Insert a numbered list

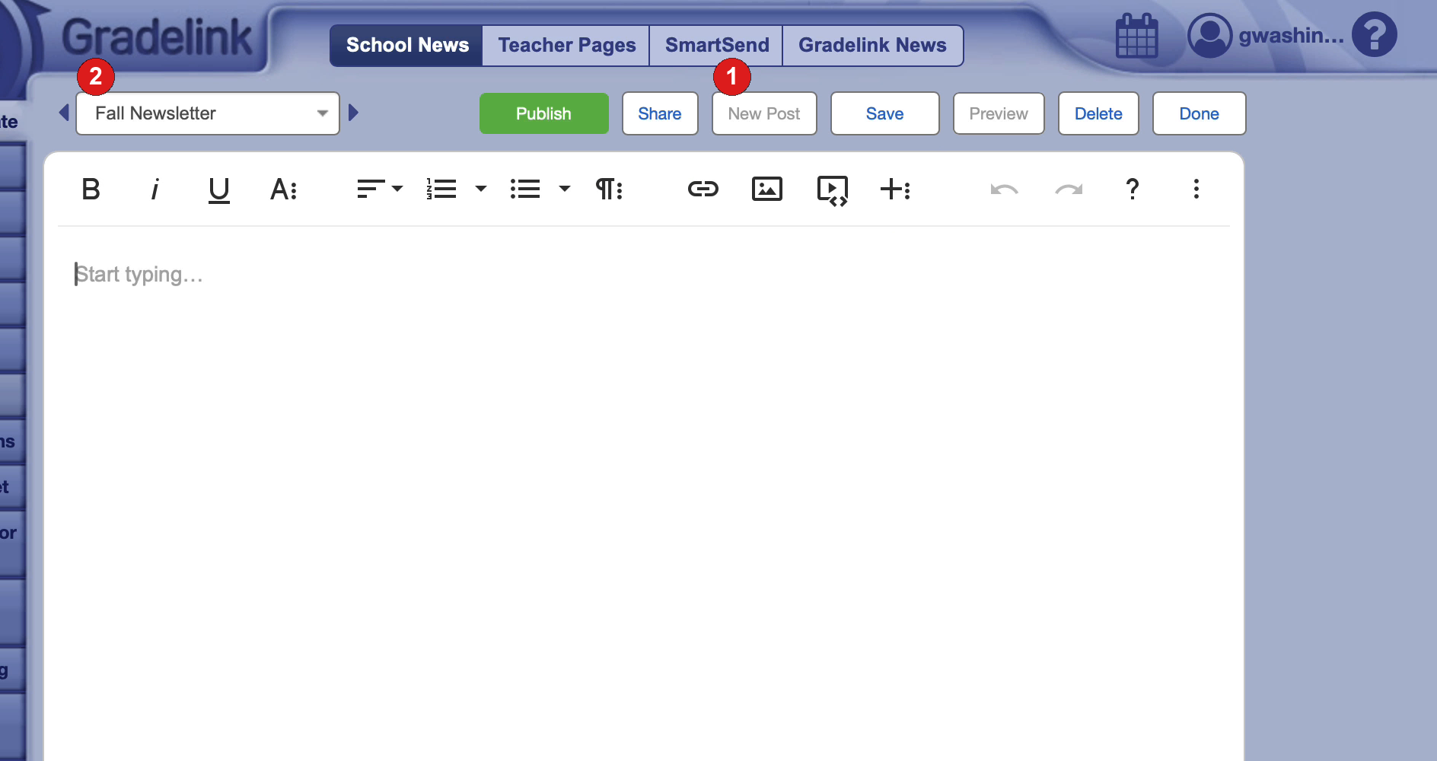click(x=441, y=189)
